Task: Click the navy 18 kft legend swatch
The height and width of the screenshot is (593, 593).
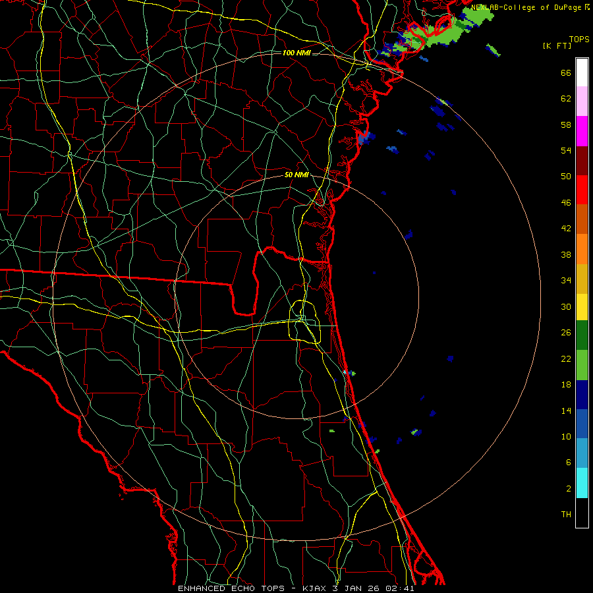Action: pos(582,395)
